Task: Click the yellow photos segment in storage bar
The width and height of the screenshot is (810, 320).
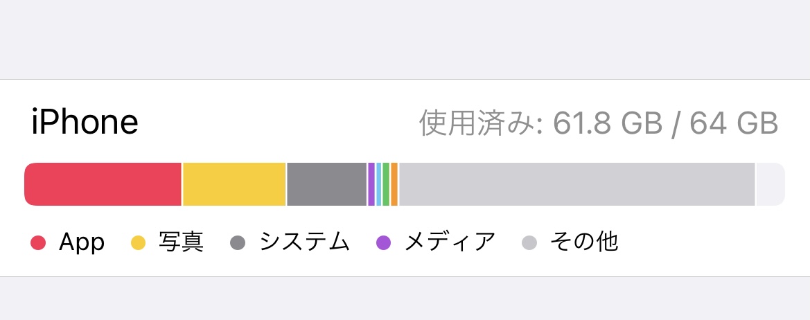Action: [234, 184]
